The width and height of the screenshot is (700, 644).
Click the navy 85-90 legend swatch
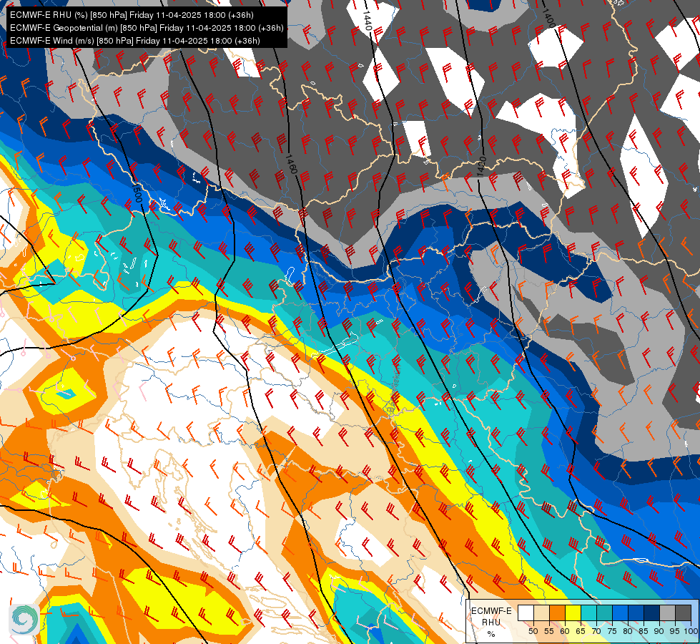coord(651,613)
